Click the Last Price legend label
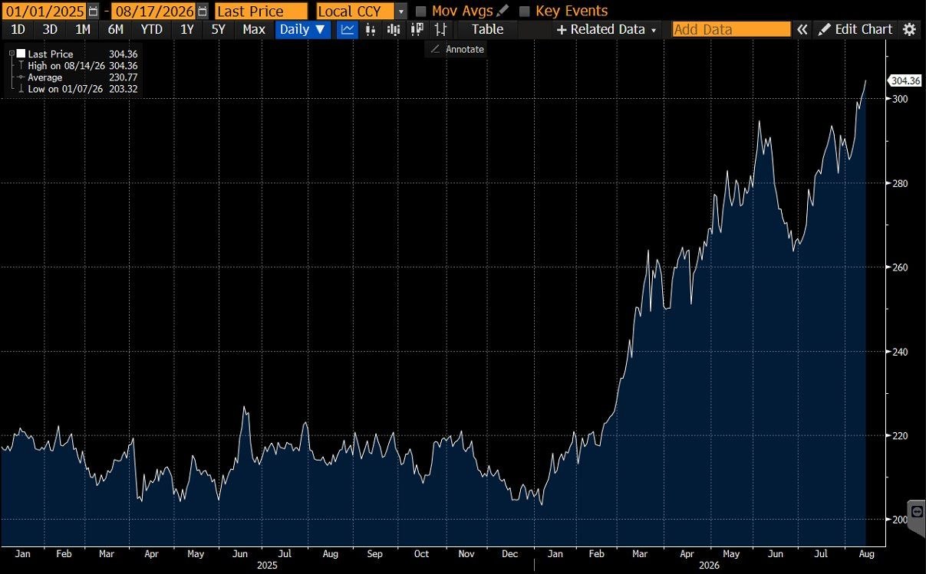Image resolution: width=926 pixels, height=574 pixels. click(50, 54)
